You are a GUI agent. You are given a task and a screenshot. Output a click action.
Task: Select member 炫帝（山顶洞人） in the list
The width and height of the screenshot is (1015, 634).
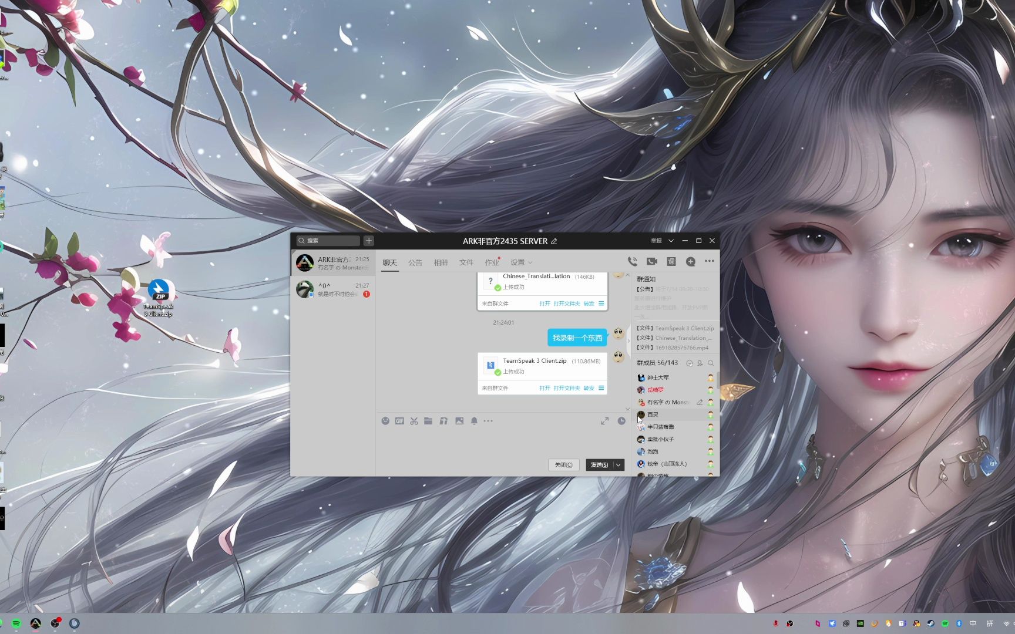[x=675, y=464]
